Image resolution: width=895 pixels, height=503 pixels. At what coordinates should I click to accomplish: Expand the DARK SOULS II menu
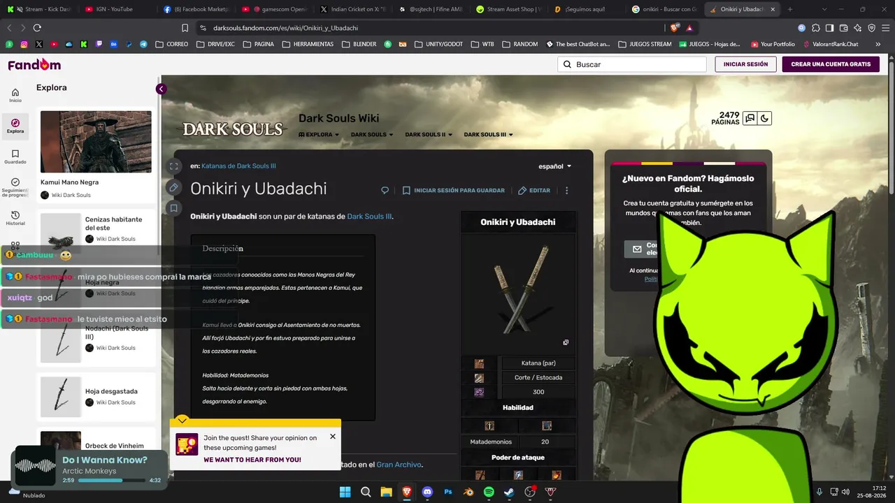(x=429, y=135)
